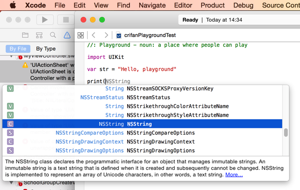Choose NSStreamStatus completion

[x=143, y=98]
